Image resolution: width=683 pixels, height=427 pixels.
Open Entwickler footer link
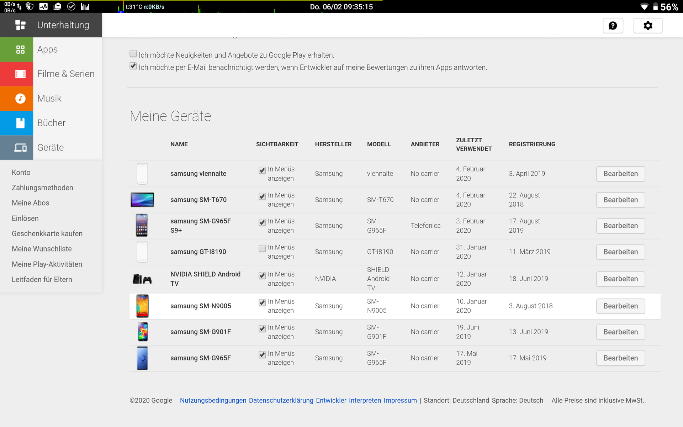[x=331, y=400]
